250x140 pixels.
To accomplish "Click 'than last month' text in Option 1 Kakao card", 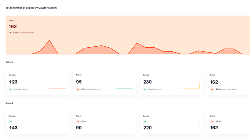I will 155,89.
